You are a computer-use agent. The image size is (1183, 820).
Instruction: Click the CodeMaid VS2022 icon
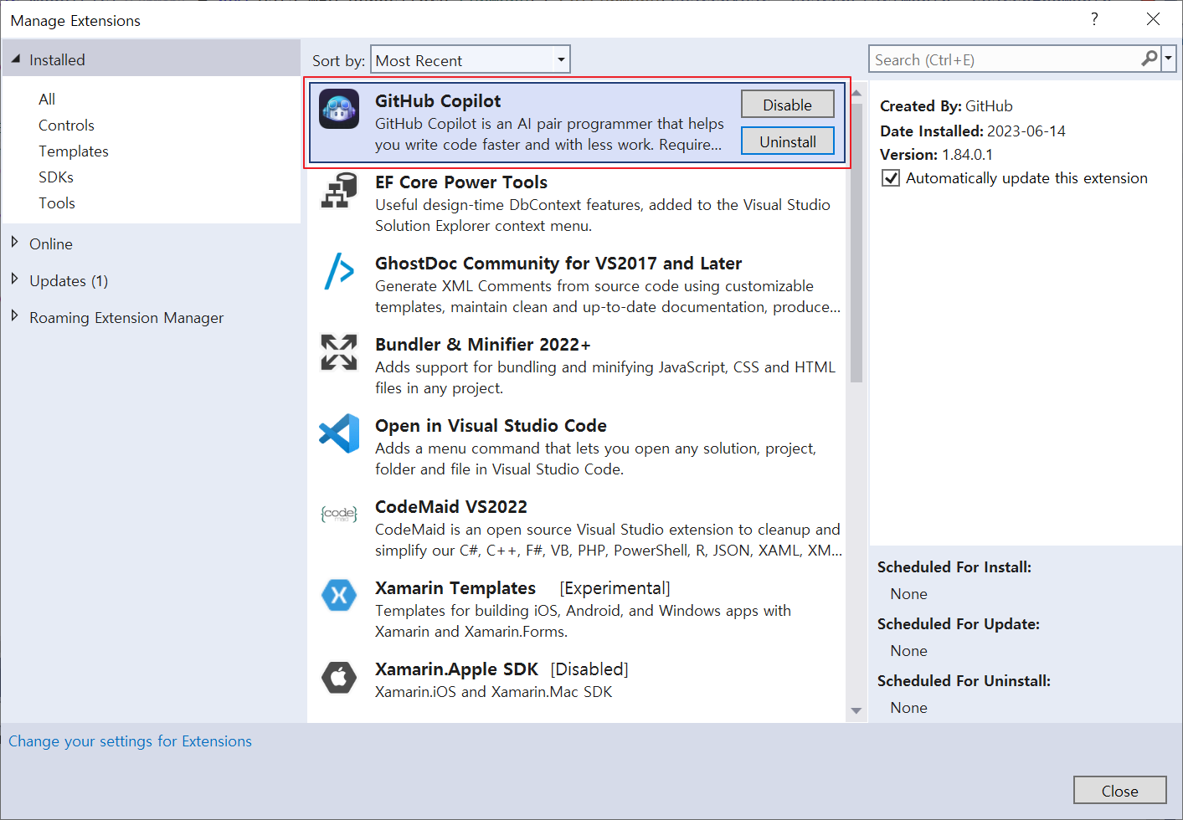coord(339,514)
